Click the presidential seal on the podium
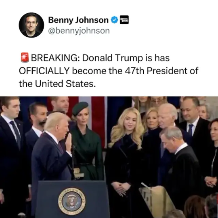The width and height of the screenshot is (218, 218). (x=71, y=201)
